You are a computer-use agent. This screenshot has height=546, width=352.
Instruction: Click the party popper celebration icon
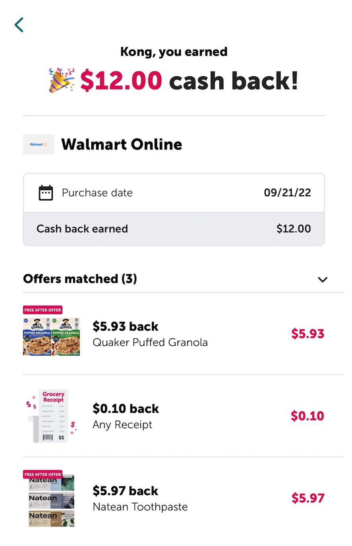(x=62, y=80)
